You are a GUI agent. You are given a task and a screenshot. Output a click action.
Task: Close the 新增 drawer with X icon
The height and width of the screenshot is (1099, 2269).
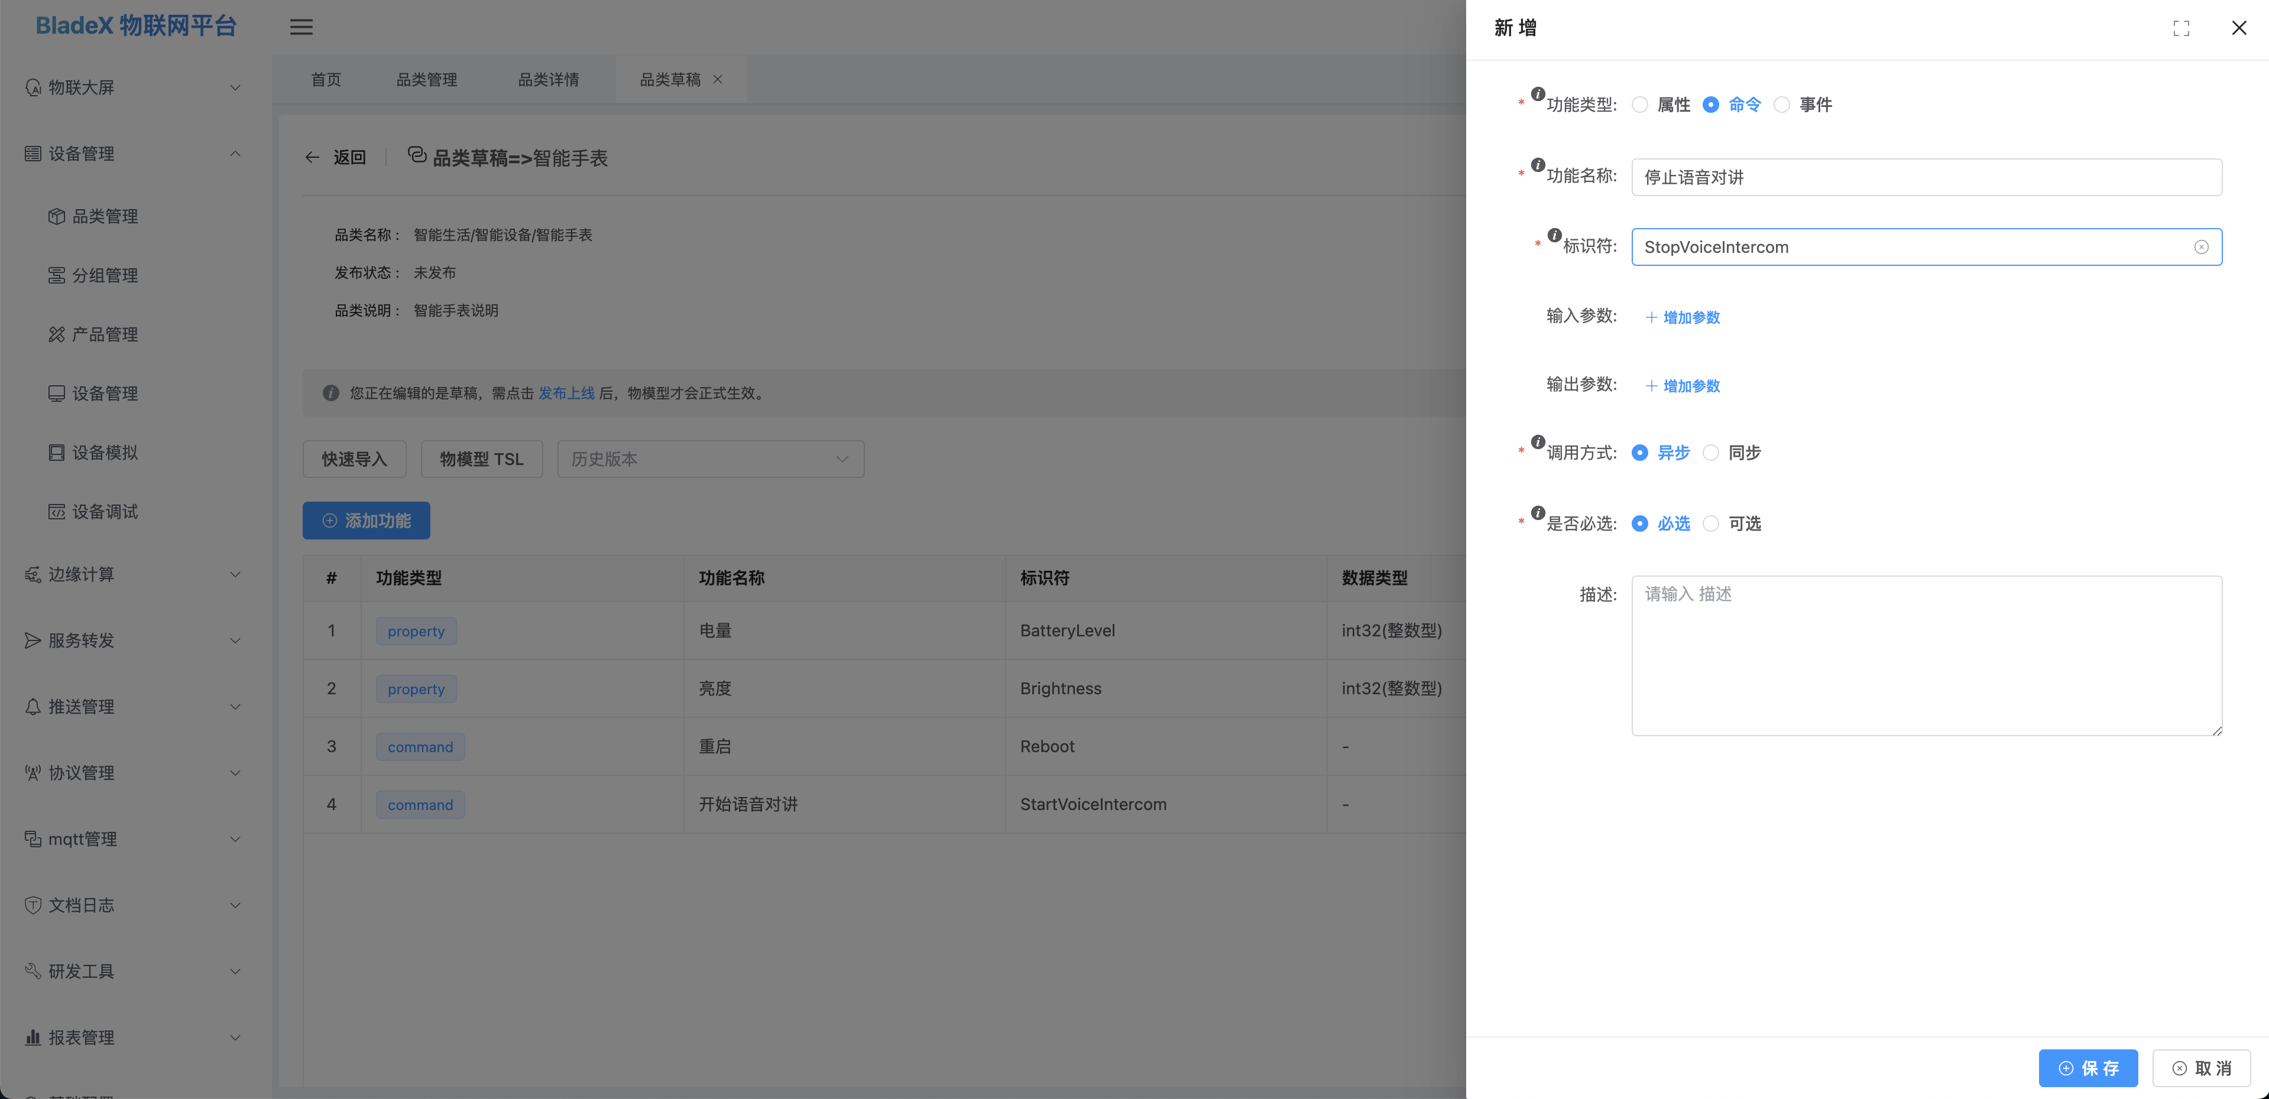pyautogui.click(x=2239, y=28)
